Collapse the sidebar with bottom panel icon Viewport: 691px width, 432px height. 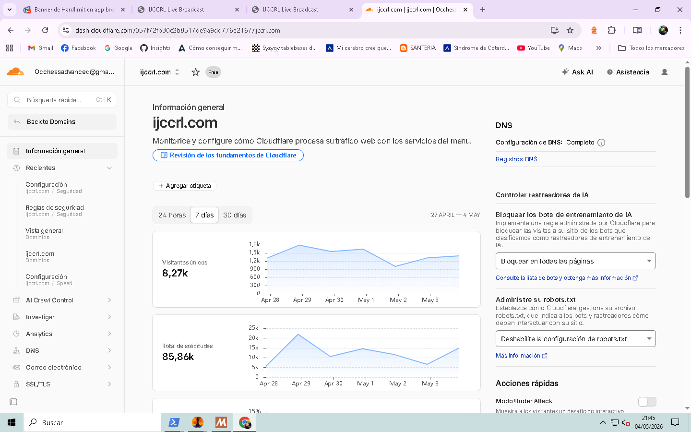point(13,402)
